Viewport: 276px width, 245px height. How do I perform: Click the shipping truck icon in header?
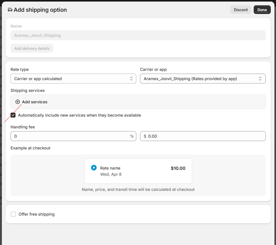coord(10,10)
